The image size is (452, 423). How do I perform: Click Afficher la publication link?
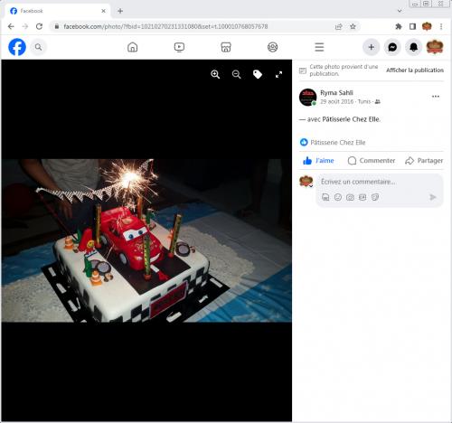(x=415, y=70)
